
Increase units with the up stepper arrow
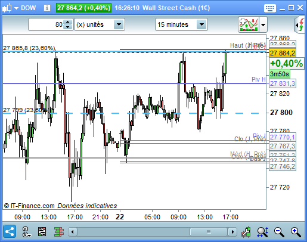pos(68,22)
